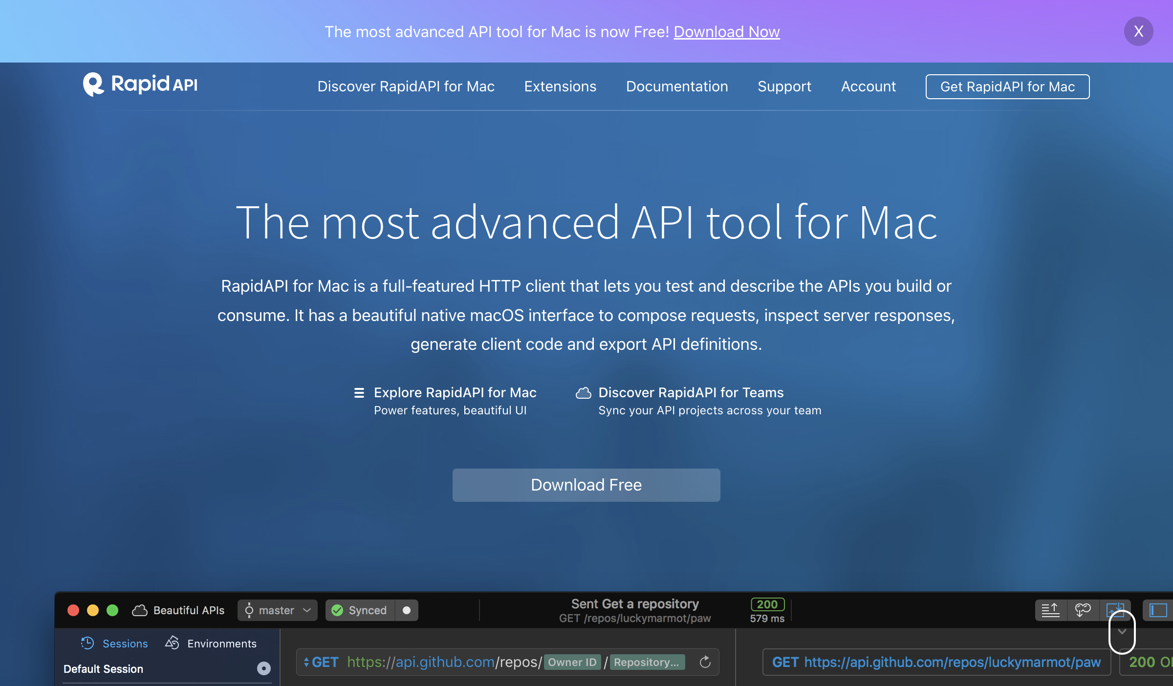Click the RapidAPI logo
This screenshot has height=686, width=1173.
140,85
